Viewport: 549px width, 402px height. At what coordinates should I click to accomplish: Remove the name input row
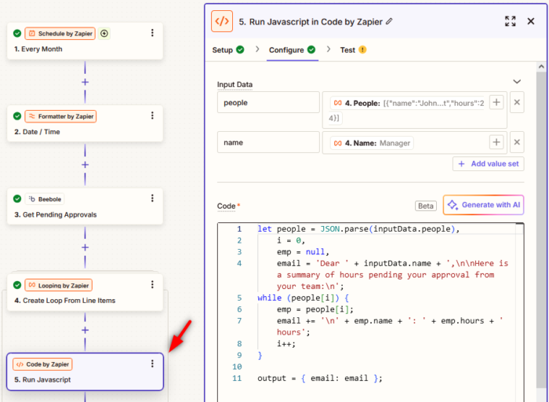point(517,142)
